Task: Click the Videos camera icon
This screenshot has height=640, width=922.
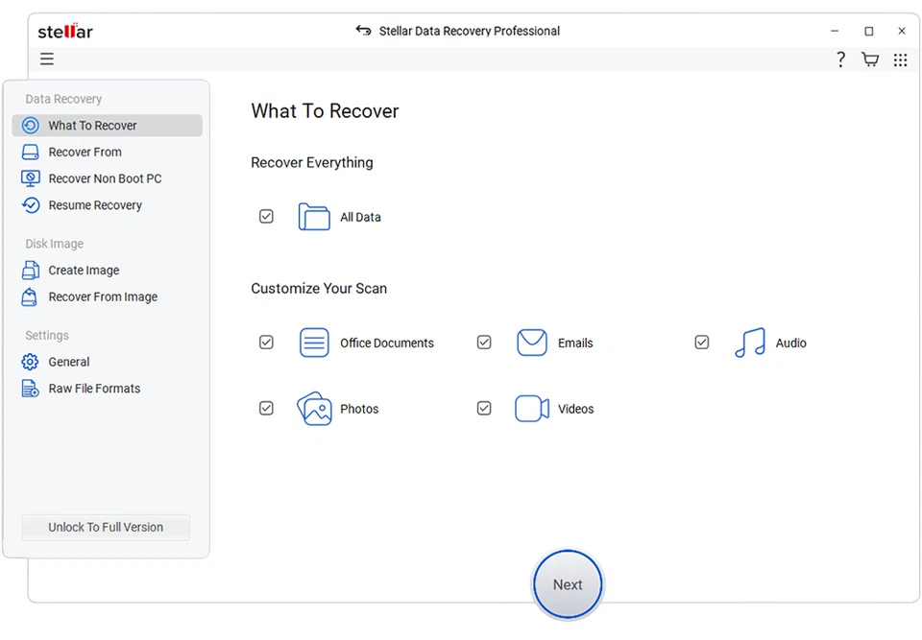Action: coord(531,408)
